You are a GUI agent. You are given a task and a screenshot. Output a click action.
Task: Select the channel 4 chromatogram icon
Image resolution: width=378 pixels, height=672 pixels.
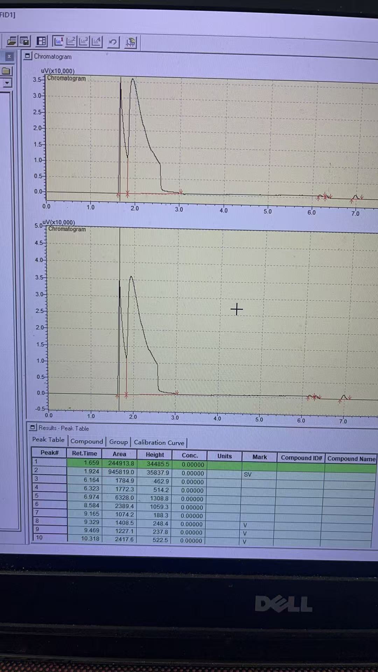coord(96,42)
